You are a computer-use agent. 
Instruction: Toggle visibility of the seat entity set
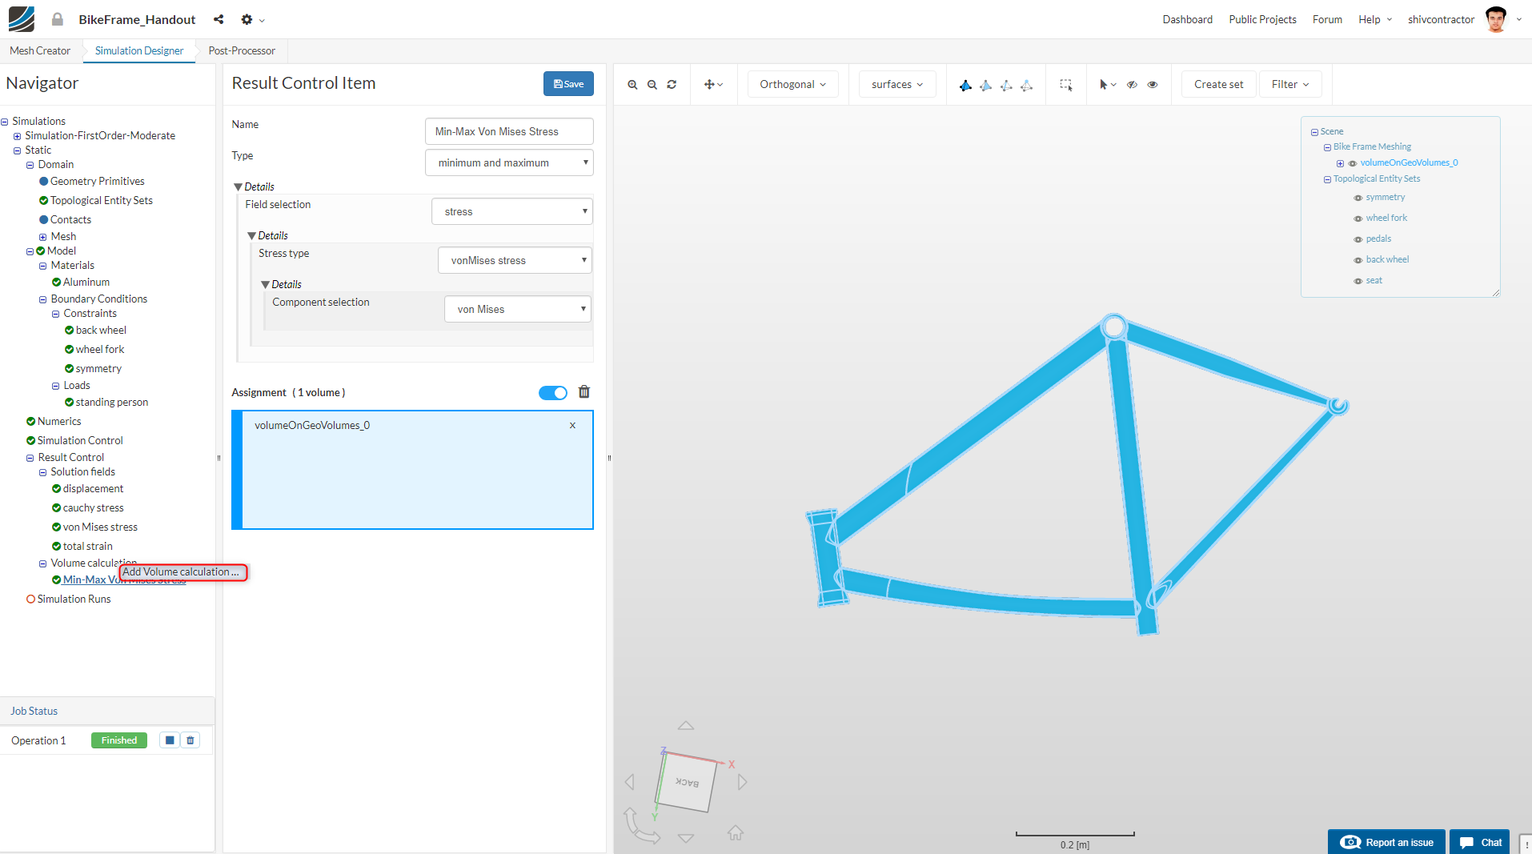point(1358,281)
